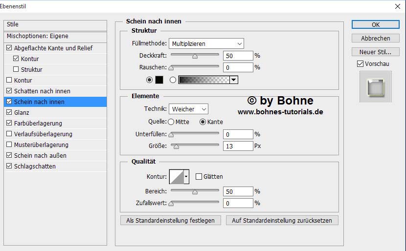Screen dimensions: 406x251
Task: Select the solid color radio button
Action: tap(149, 80)
